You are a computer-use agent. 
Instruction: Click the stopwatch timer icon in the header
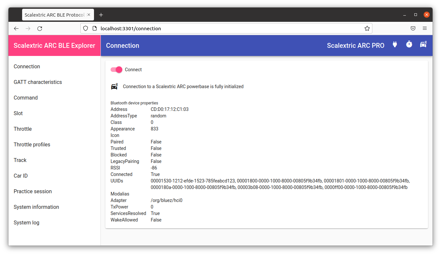click(x=409, y=44)
